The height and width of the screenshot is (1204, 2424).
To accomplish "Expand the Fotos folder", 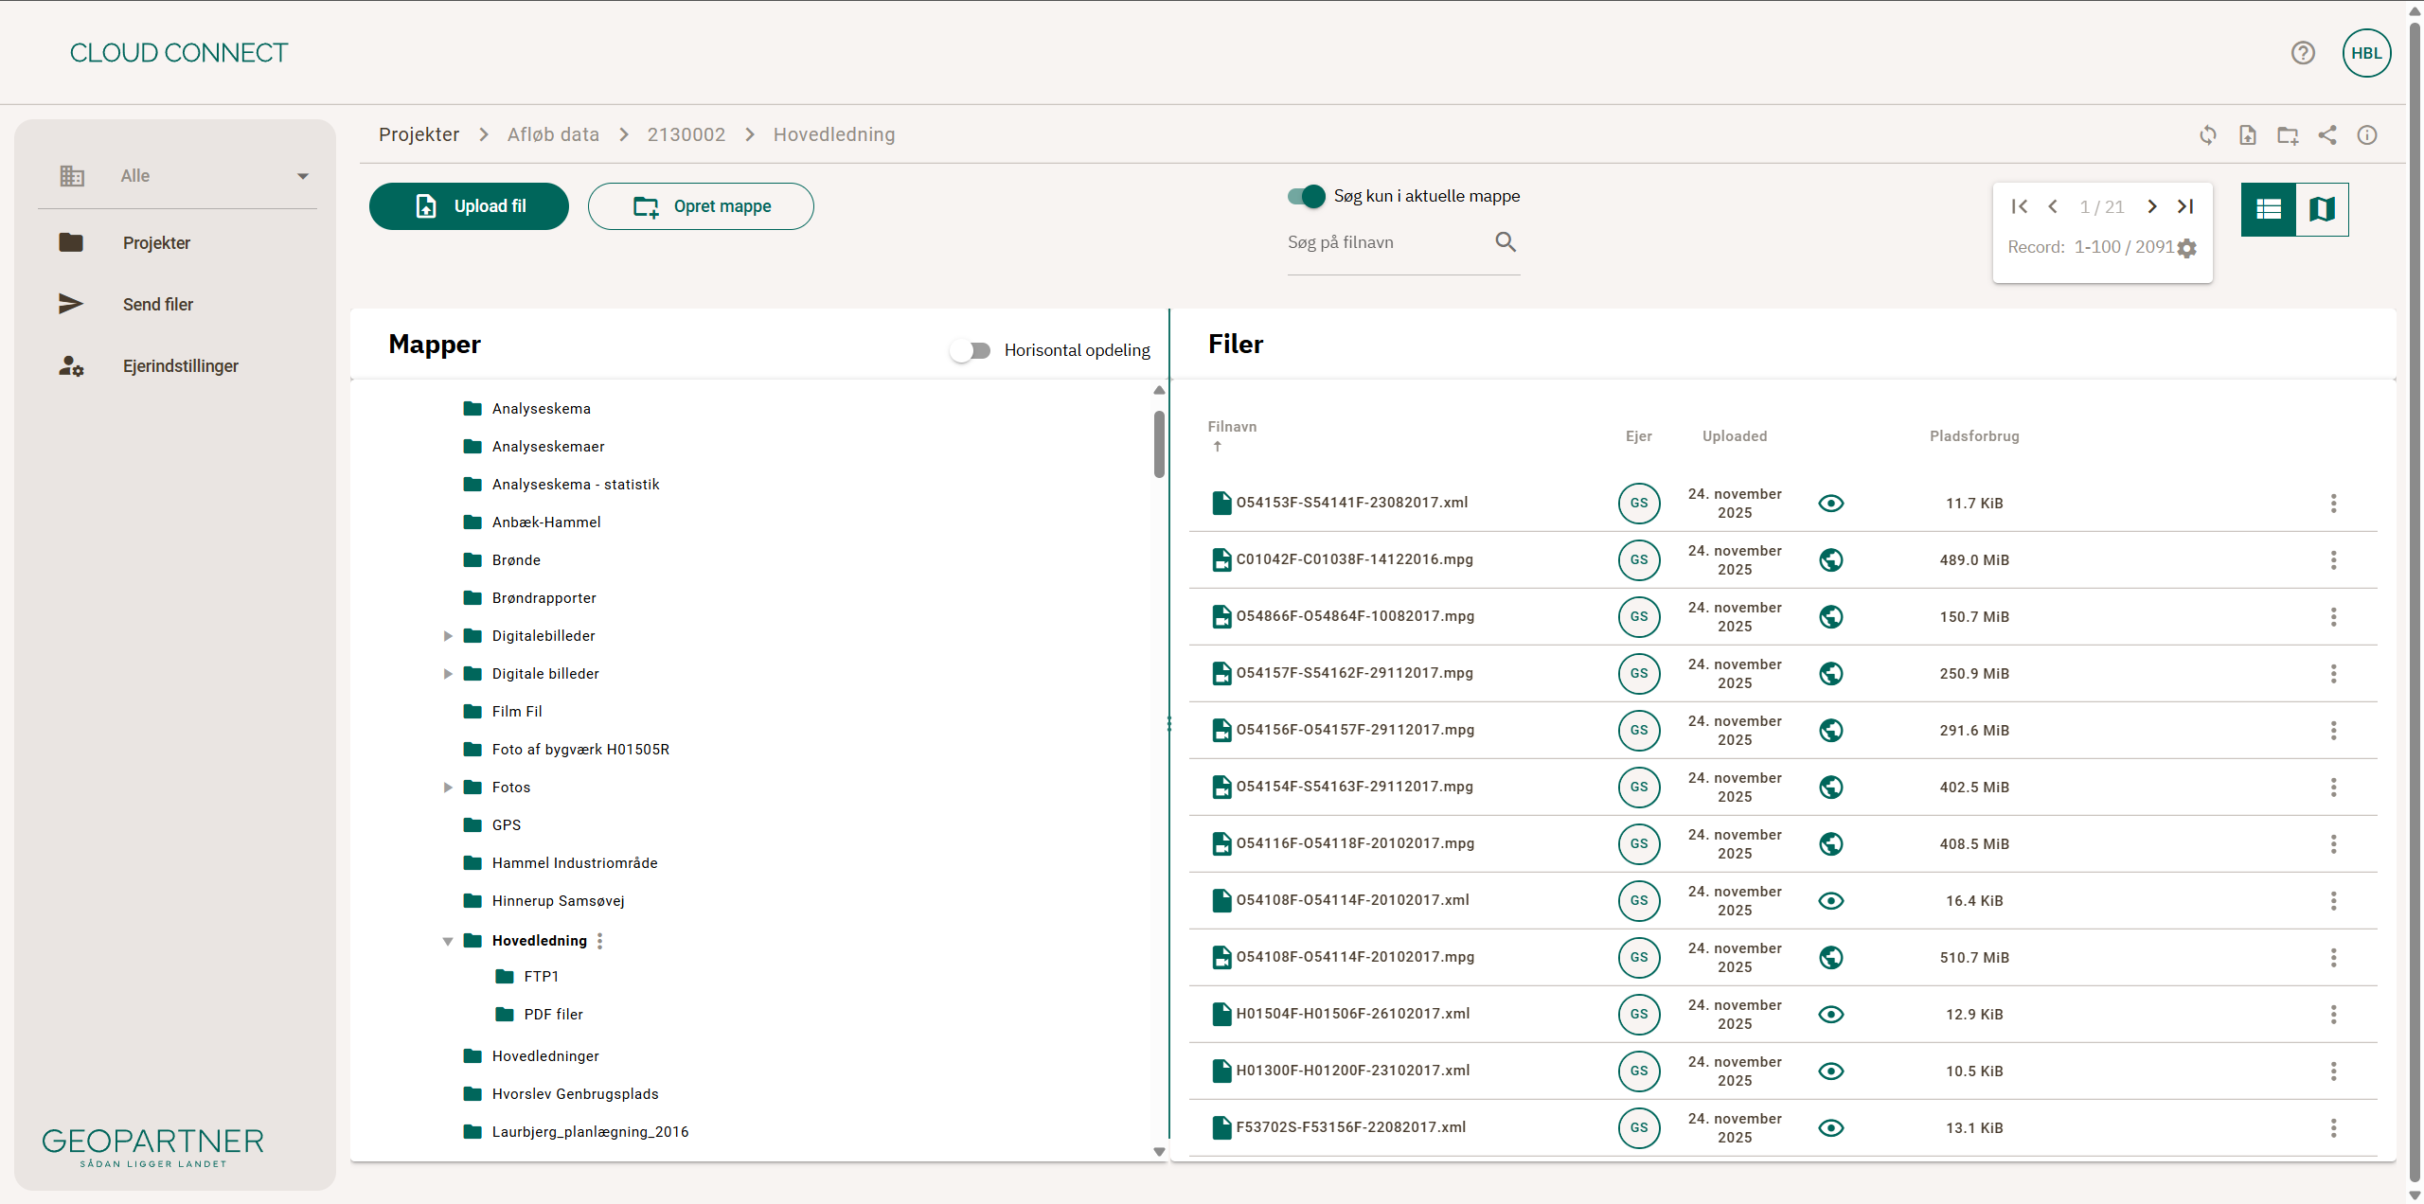I will point(448,788).
